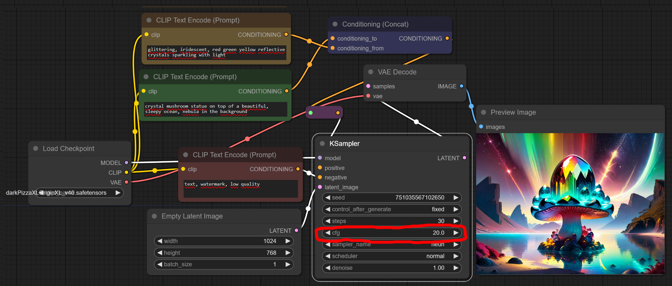Click the Load Checkpoint VAE output port
Image resolution: width=672 pixels, height=286 pixels.
(x=127, y=182)
